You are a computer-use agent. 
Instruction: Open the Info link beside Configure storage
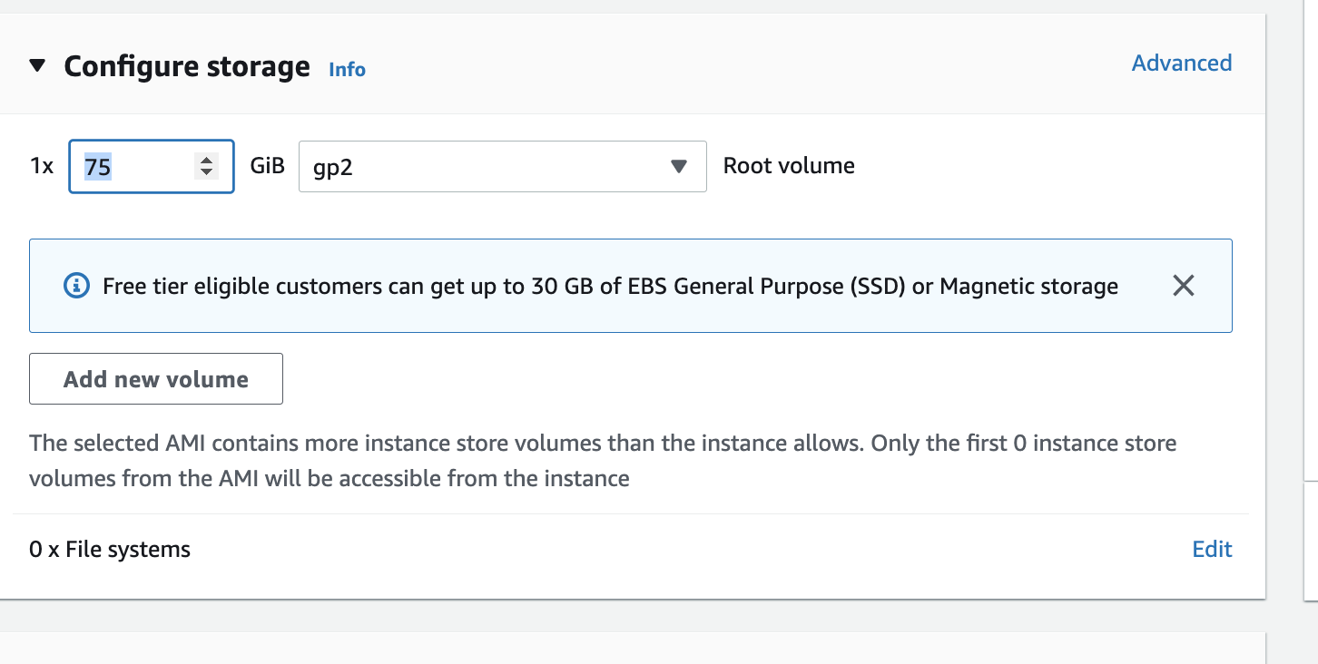[x=347, y=69]
